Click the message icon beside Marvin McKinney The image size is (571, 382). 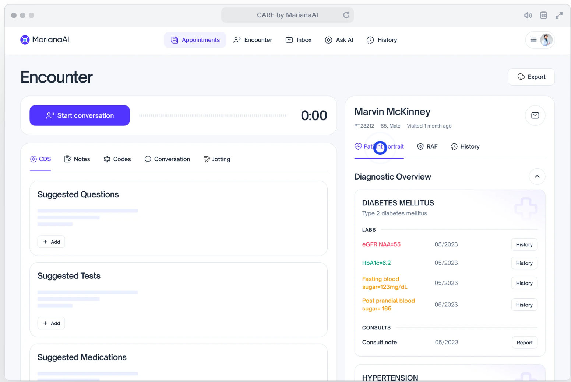(x=535, y=115)
